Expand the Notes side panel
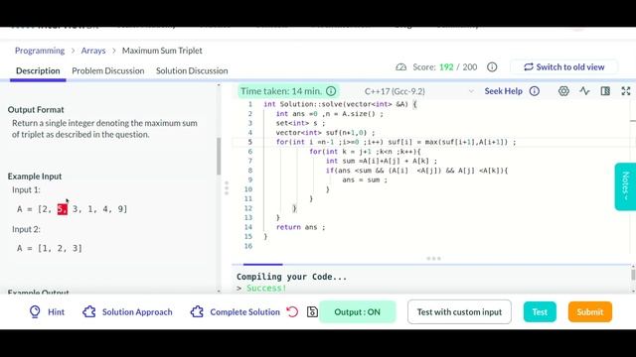Image resolution: width=636 pixels, height=357 pixels. (625, 186)
